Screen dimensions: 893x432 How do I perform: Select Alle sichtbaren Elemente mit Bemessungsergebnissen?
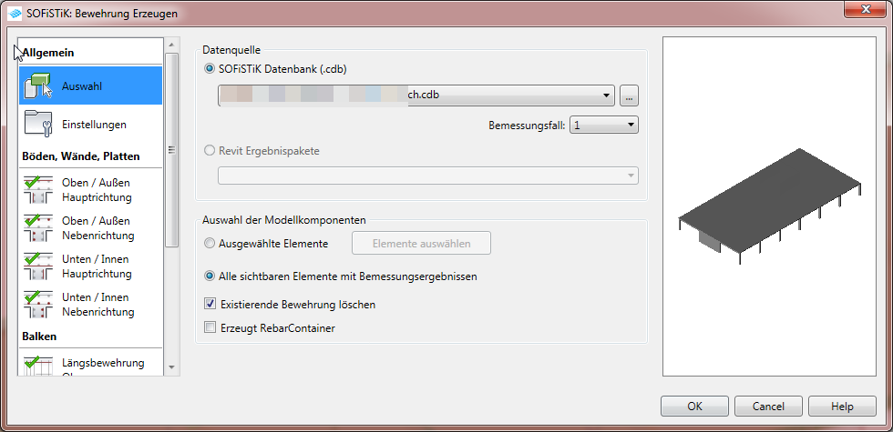210,276
